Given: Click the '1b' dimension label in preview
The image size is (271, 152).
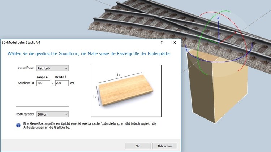Looking at the screenshot, I should coord(95,97).
